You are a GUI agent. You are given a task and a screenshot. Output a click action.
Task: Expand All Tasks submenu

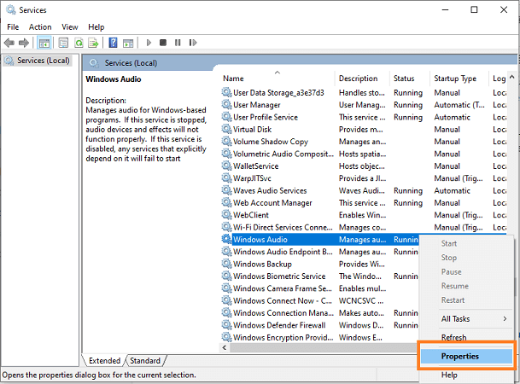[466, 319]
